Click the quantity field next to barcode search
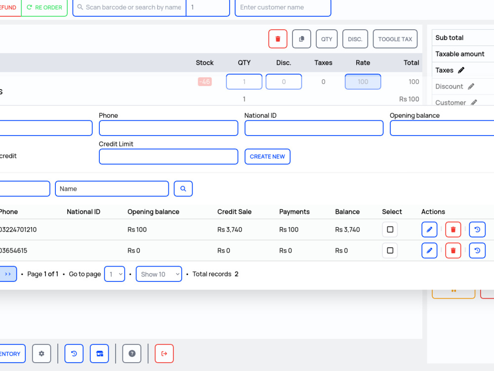The height and width of the screenshot is (371, 494). click(x=208, y=7)
